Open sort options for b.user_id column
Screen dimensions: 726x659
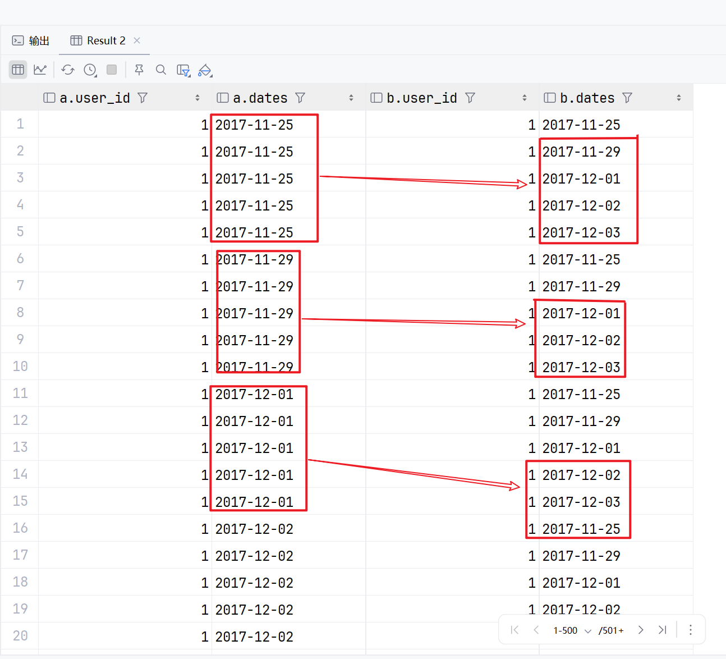[x=525, y=98]
